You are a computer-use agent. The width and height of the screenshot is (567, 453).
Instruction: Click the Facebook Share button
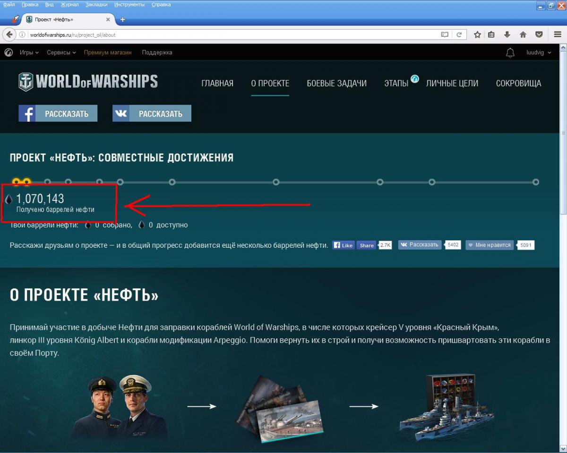point(366,245)
